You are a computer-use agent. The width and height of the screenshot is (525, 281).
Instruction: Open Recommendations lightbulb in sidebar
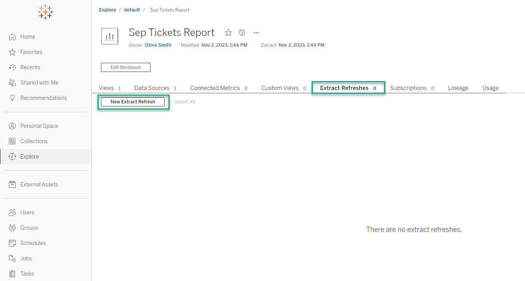[12, 98]
